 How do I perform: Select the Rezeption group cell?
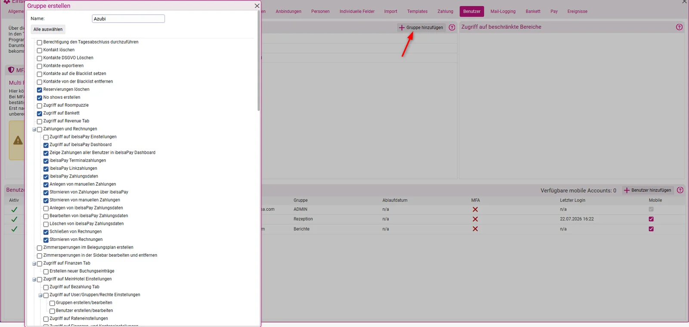tap(303, 219)
